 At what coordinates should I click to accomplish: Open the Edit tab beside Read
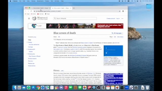coord(115,37)
